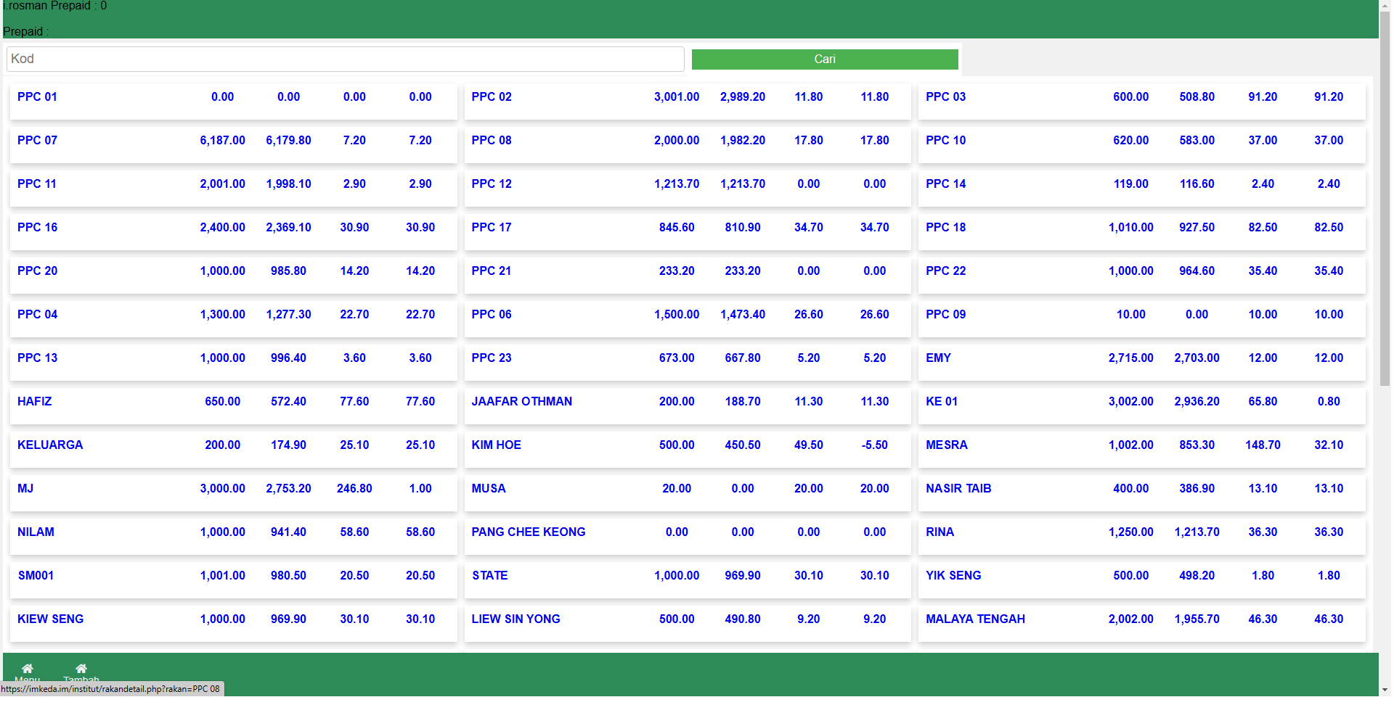This screenshot has width=1394, height=705.
Task: Focus the Kod search input field
Action: pos(345,59)
